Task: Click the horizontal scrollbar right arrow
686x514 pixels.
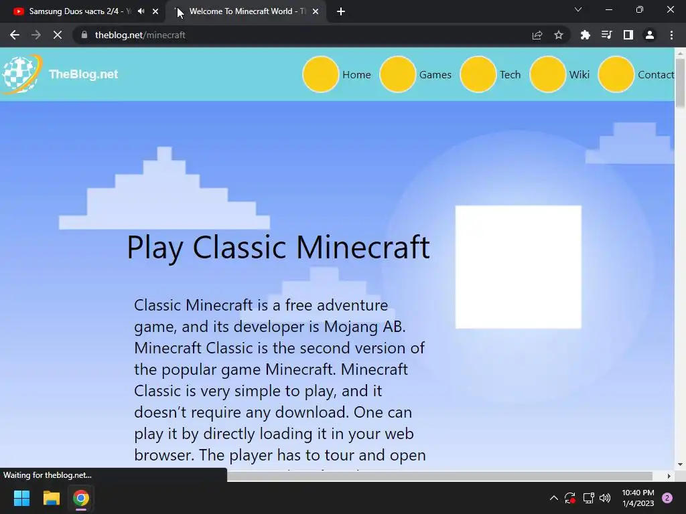Action: (x=669, y=476)
